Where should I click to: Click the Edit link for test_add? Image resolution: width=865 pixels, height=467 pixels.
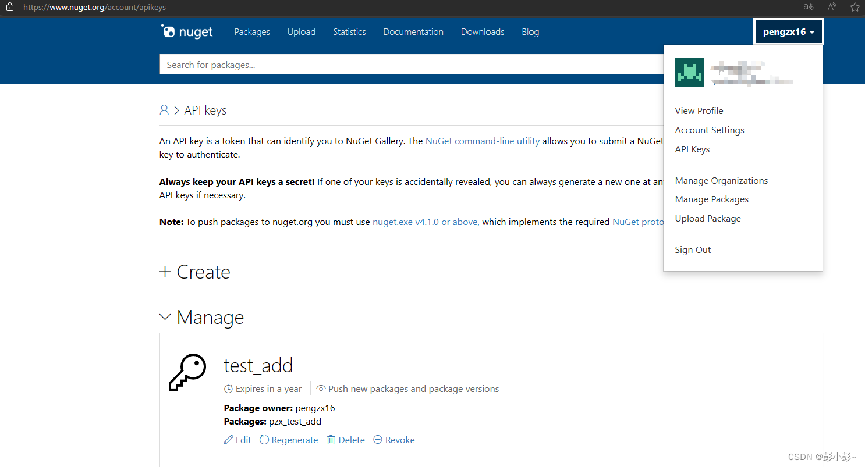[243, 440]
